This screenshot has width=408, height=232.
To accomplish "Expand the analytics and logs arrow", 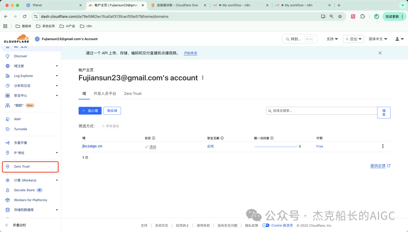I will coord(57,86).
